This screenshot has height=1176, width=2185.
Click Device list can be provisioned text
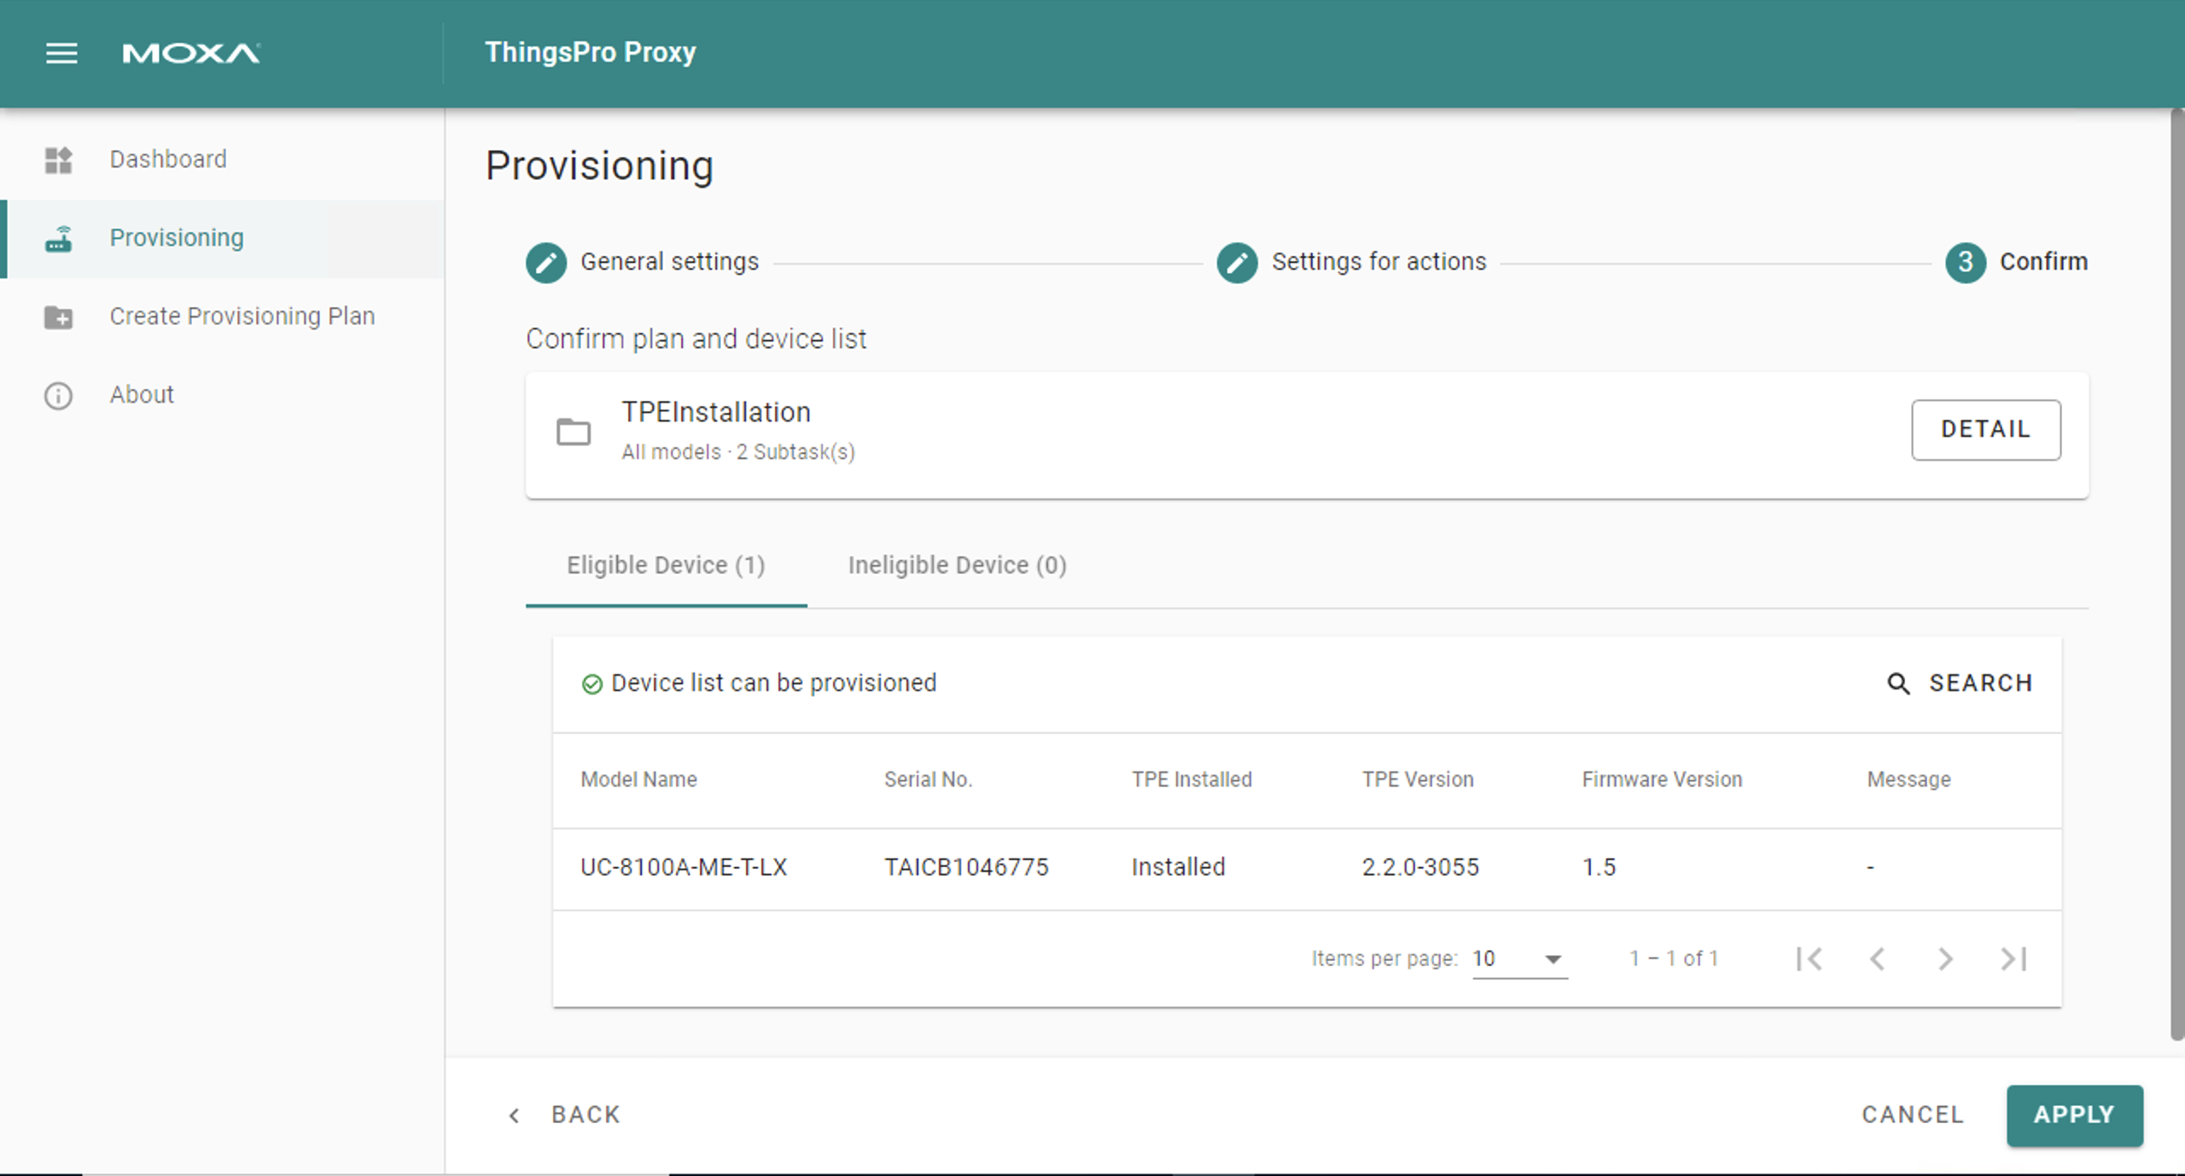click(x=774, y=684)
